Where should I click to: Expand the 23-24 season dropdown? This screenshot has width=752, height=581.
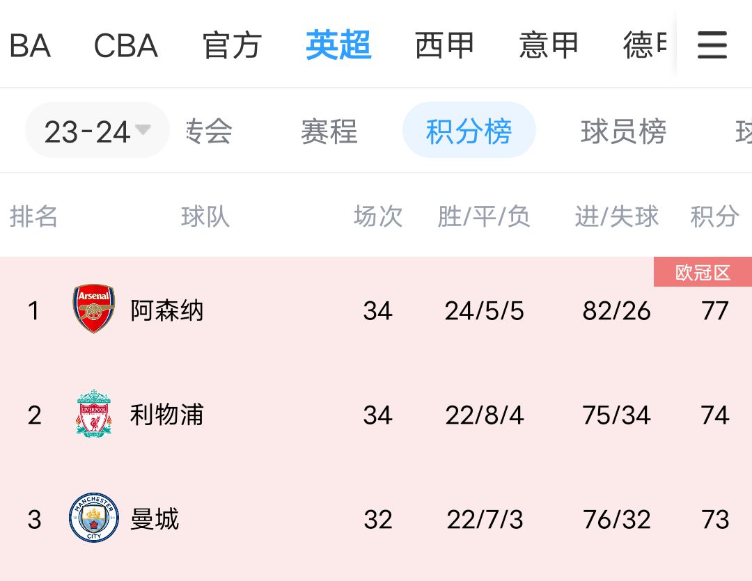click(97, 131)
